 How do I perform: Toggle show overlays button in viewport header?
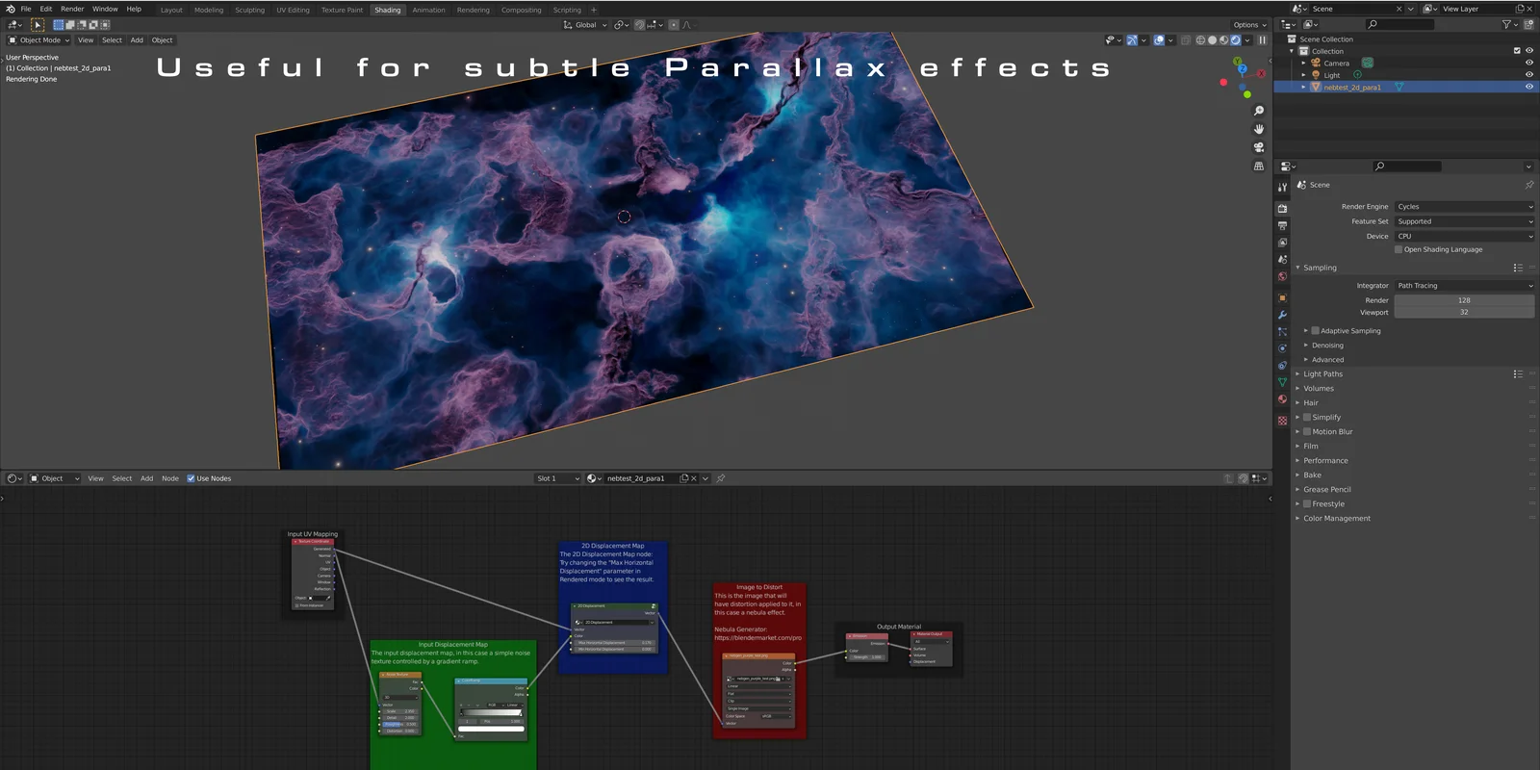pos(1159,40)
